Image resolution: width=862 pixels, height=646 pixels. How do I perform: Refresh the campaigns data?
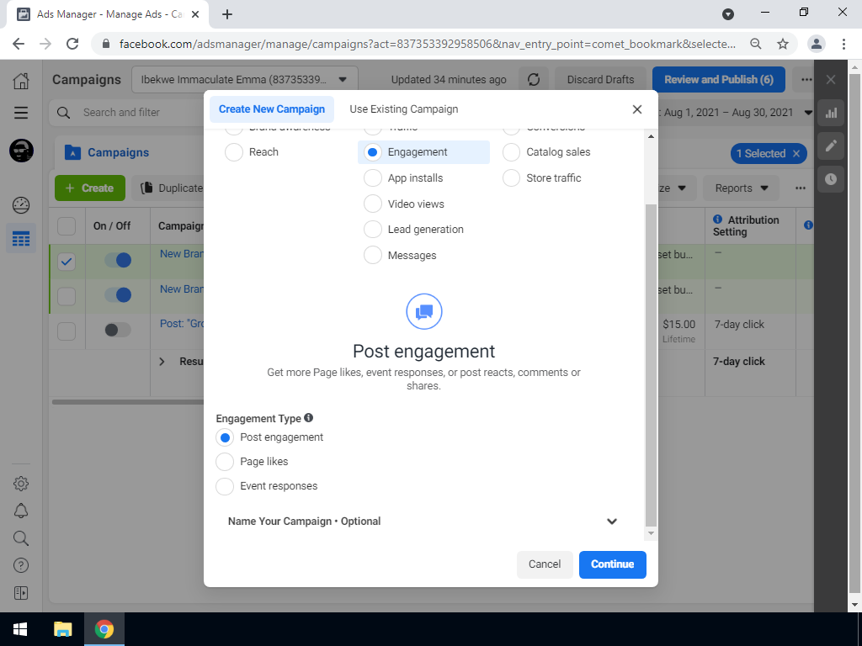pyautogui.click(x=533, y=80)
